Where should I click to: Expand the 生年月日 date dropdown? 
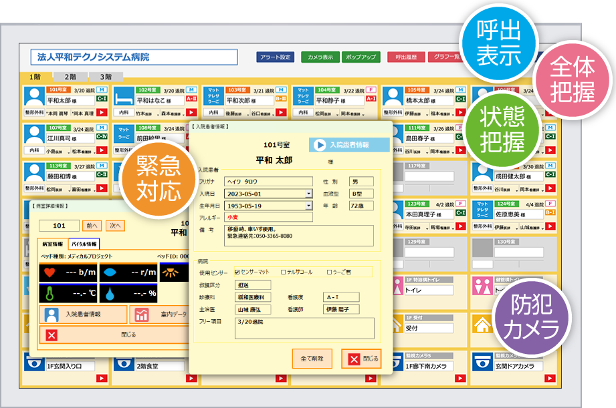coord(308,206)
